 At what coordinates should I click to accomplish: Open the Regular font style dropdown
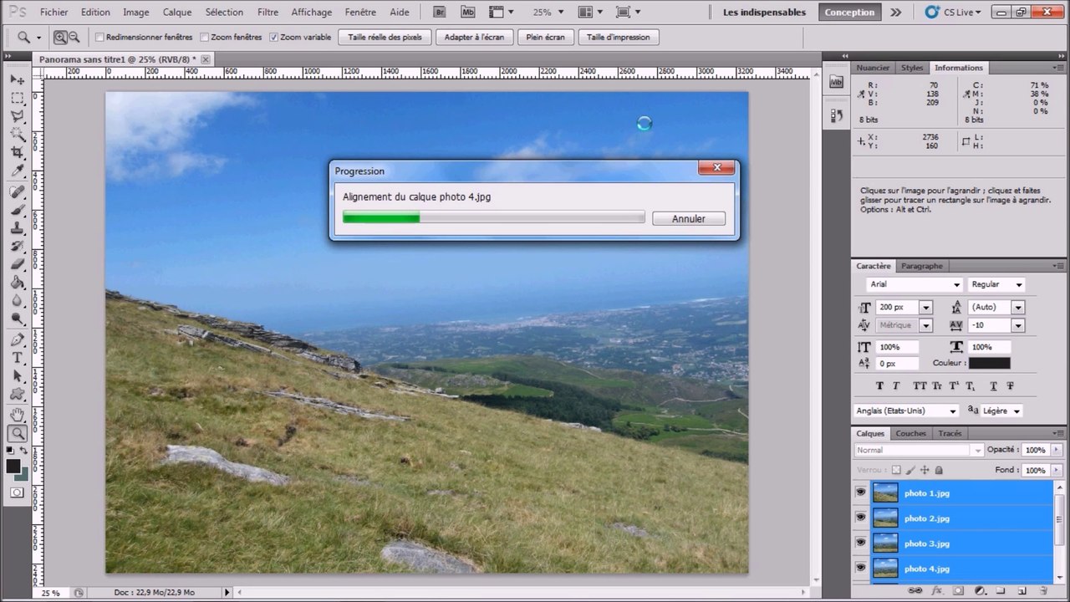pyautogui.click(x=1018, y=285)
